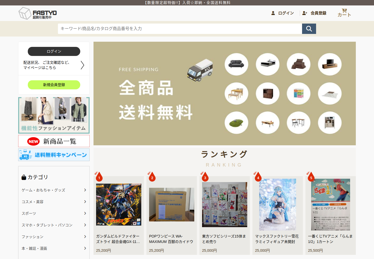Select the low coffee table circle
Viewport: 374px width, 259px height.
(268, 123)
